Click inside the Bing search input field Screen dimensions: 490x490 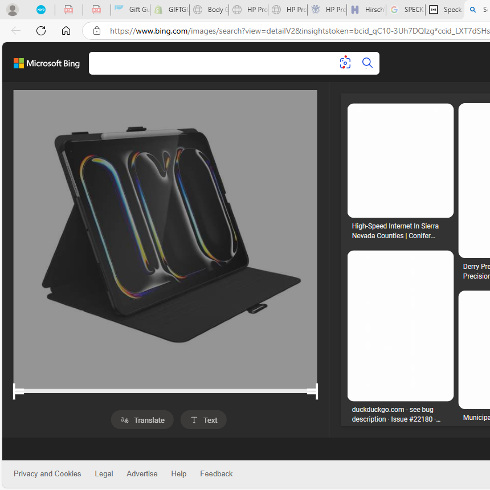tap(211, 63)
